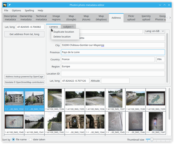The width and height of the screenshot is (174, 144).
Task: Click the address Lat, long field 47.826422
Action: click(75, 81)
